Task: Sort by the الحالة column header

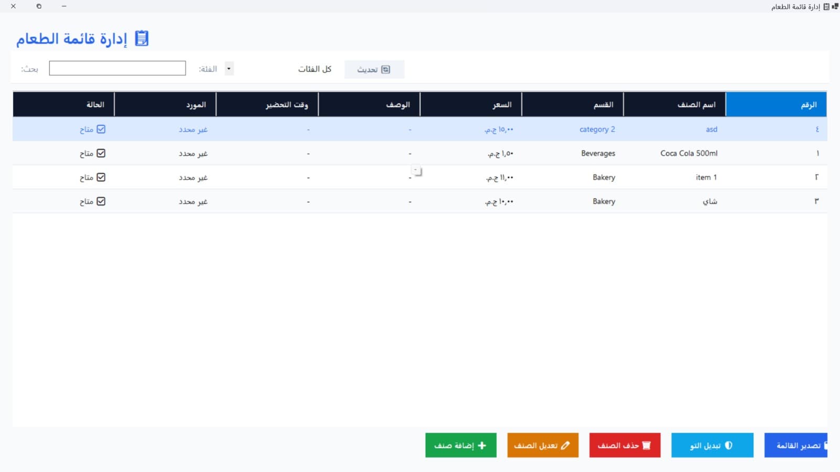Action: 64,104
